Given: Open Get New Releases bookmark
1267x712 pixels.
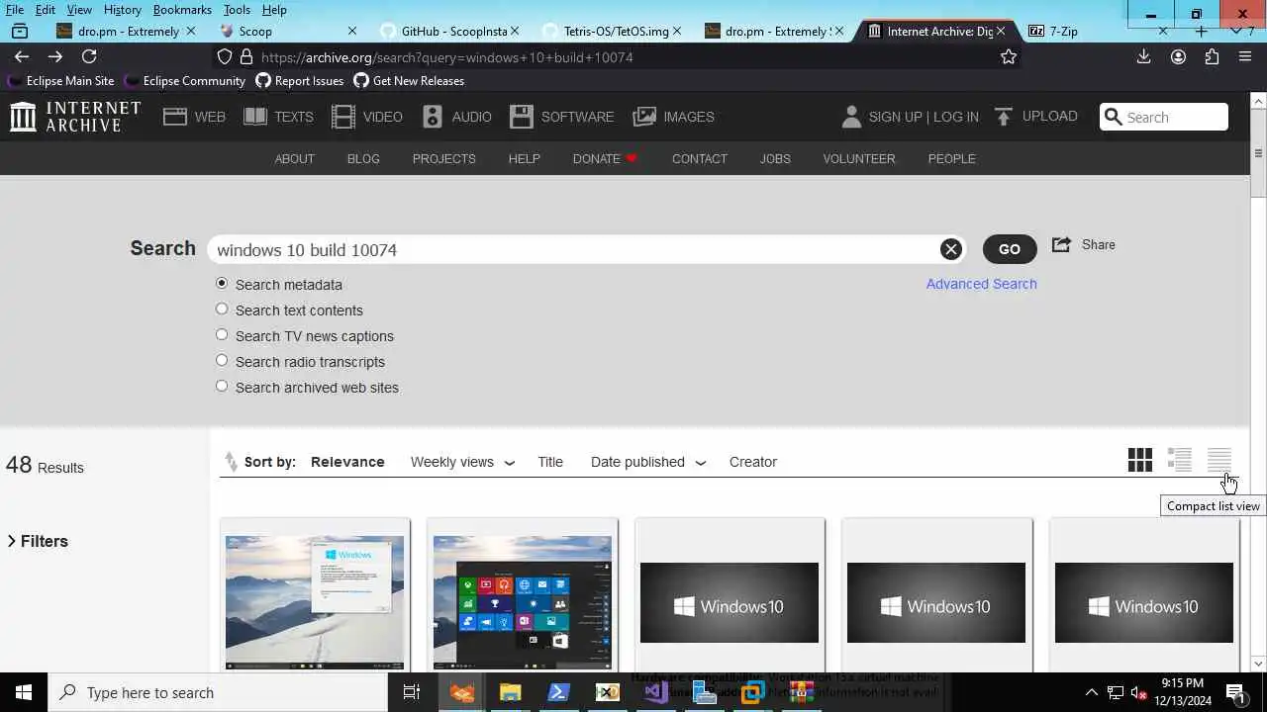Looking at the screenshot, I should pos(409,81).
